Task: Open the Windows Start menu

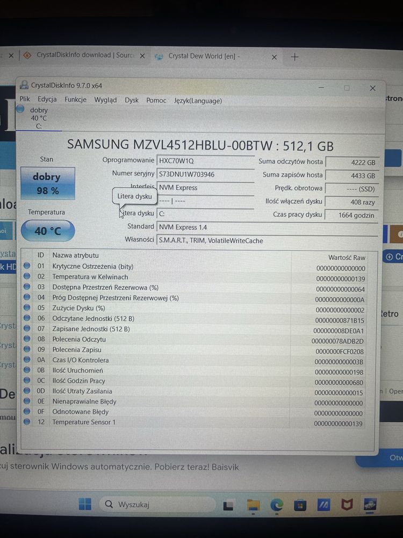Action: [85, 504]
